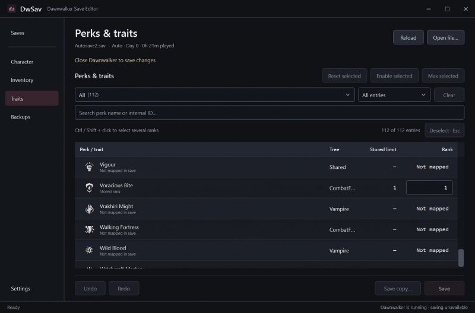Open the All (112) tree filter dropdown
The height and width of the screenshot is (313, 475).
tap(214, 95)
